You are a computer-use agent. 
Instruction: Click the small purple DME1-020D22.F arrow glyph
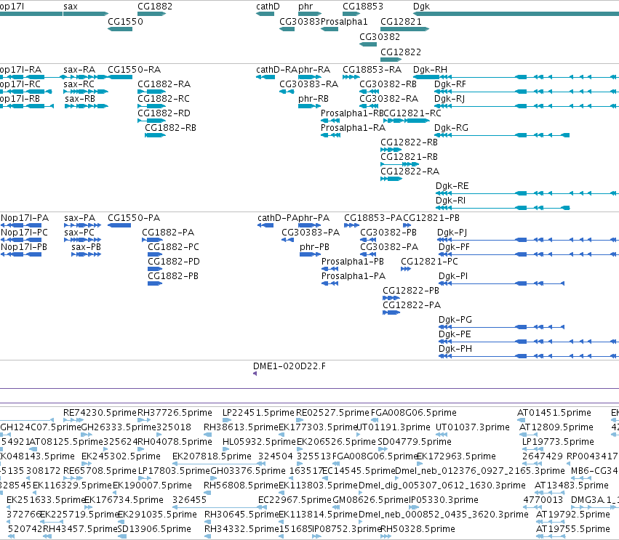coord(255,374)
